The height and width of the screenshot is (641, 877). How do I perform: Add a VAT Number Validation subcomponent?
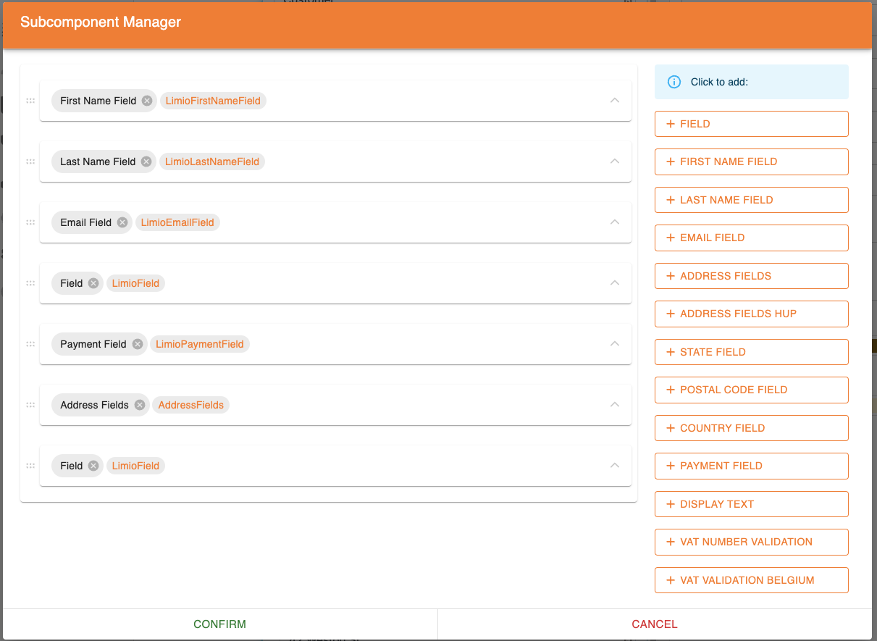tap(751, 542)
